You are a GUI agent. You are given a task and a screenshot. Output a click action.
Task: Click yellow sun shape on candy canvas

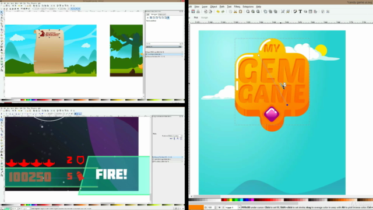click(x=321, y=50)
